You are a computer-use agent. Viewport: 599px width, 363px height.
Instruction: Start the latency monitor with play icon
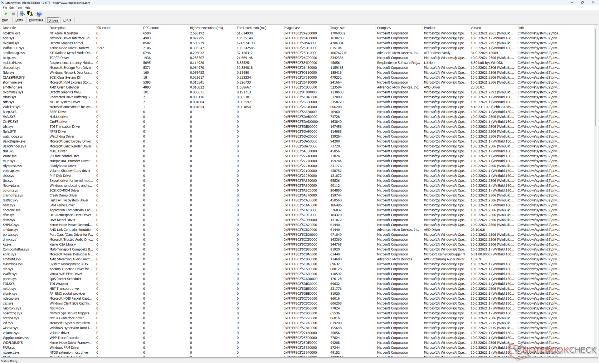point(6,14)
